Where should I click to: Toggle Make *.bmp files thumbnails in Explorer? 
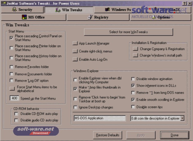(75, 89)
